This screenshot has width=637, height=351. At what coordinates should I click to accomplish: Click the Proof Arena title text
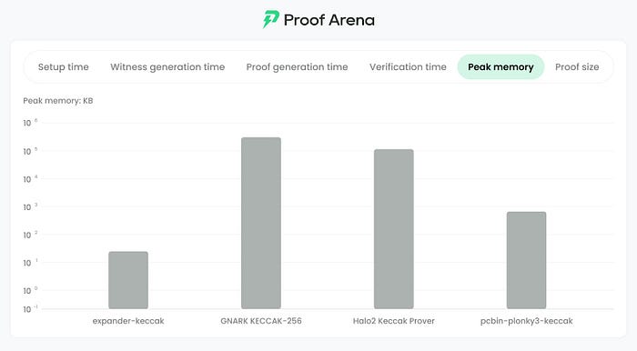329,20
